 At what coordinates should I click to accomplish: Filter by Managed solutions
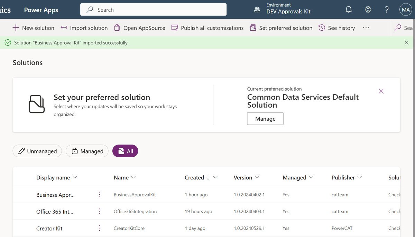coord(87,151)
